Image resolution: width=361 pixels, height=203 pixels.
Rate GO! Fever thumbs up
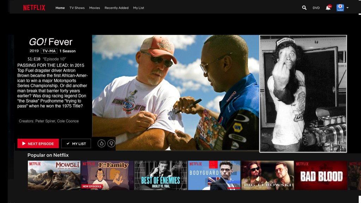(x=102, y=143)
